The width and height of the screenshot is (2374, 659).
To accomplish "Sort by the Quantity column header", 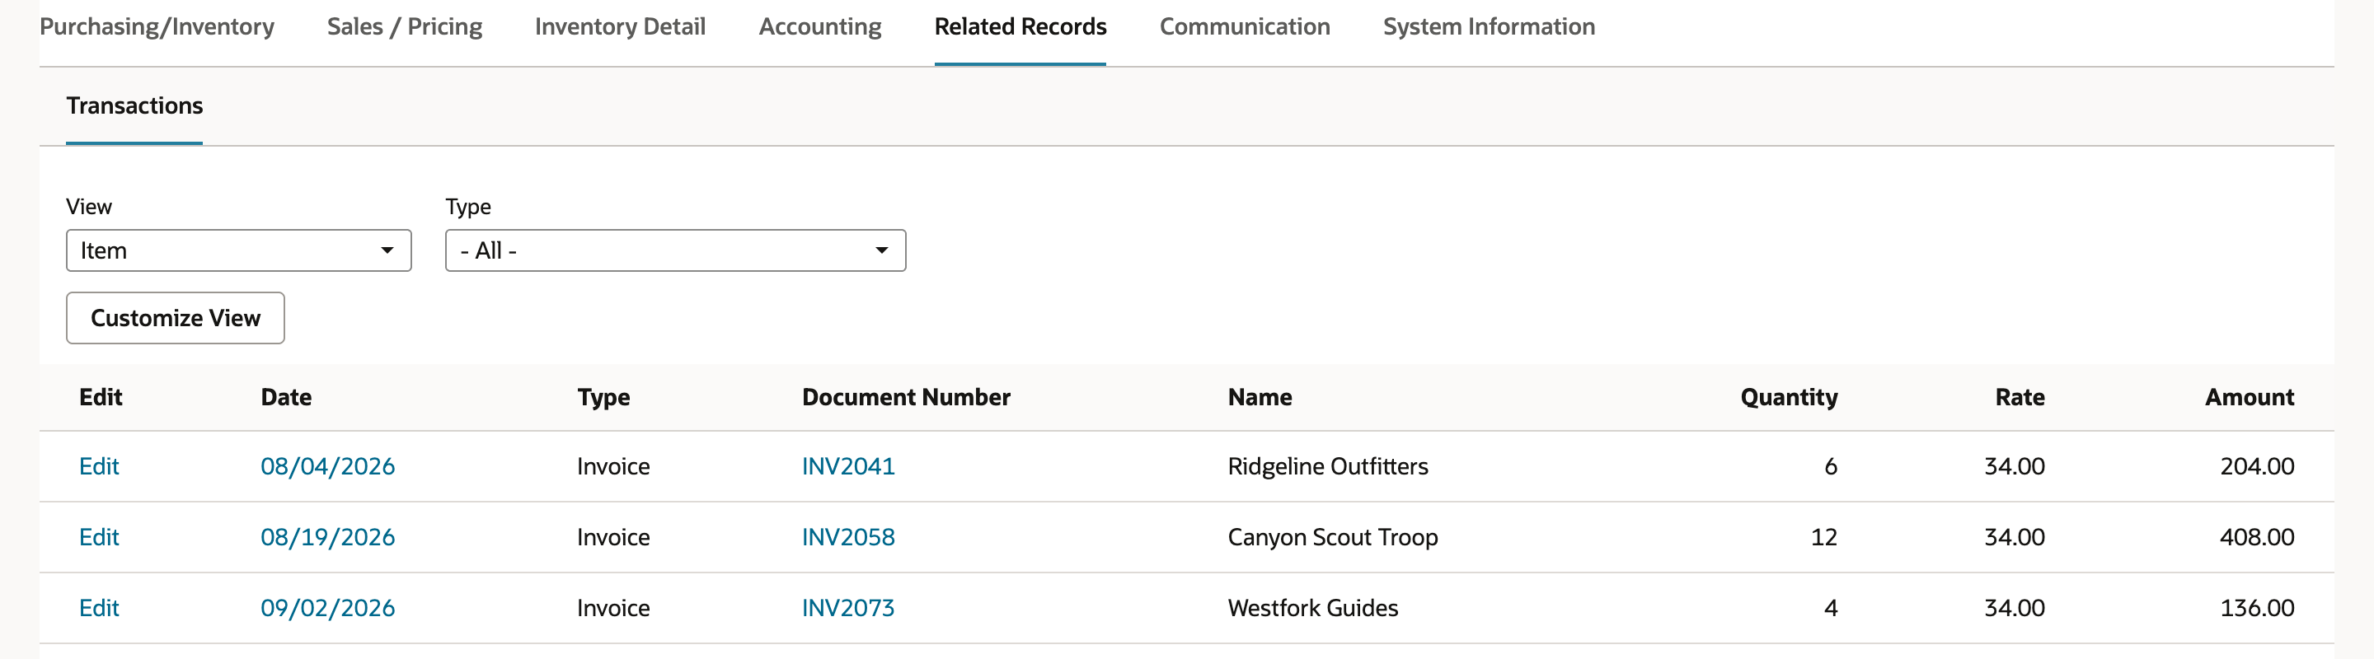I will (1789, 398).
